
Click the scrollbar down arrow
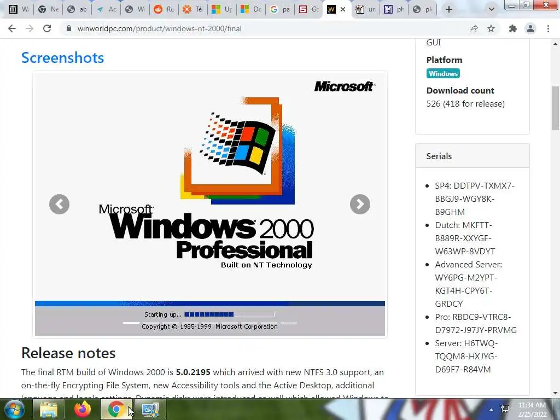pyautogui.click(x=556, y=394)
